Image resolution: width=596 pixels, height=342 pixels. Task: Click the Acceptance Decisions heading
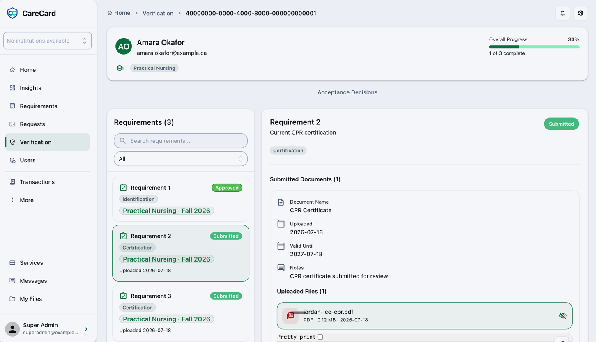tap(347, 92)
